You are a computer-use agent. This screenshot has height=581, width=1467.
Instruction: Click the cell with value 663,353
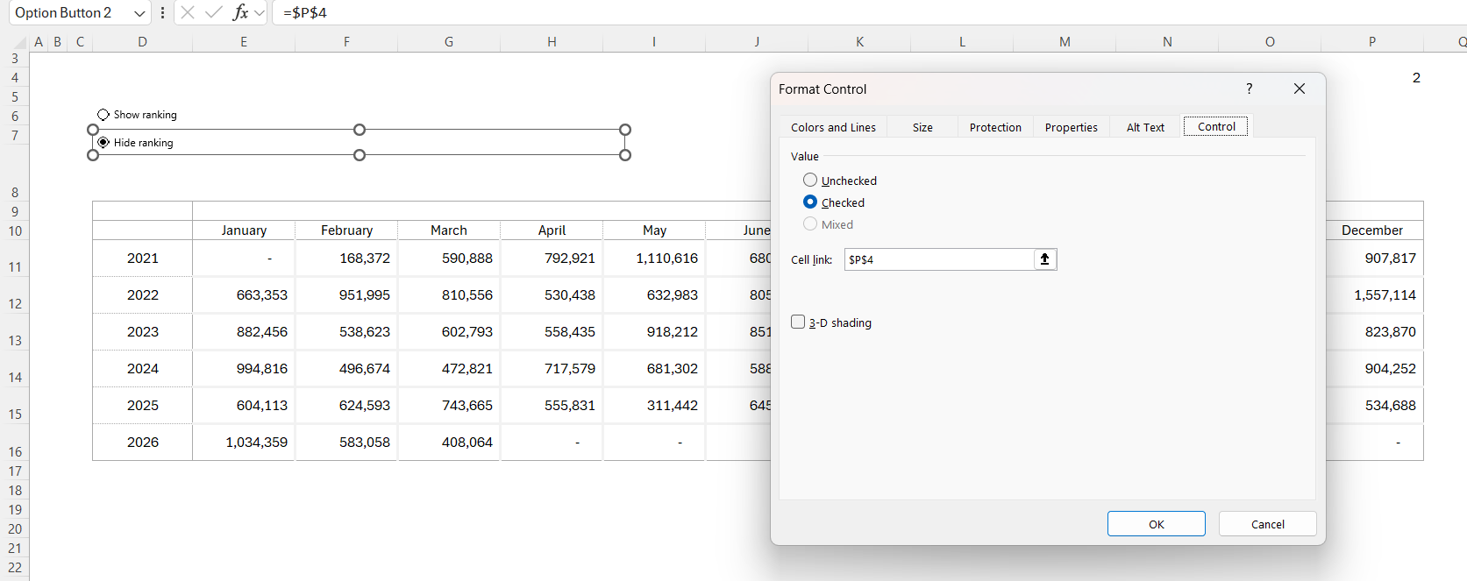244,294
